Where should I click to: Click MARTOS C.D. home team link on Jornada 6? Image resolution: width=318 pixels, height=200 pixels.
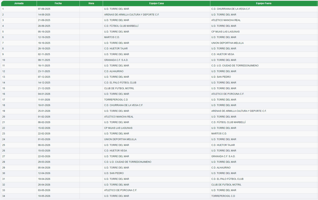coord(112,37)
